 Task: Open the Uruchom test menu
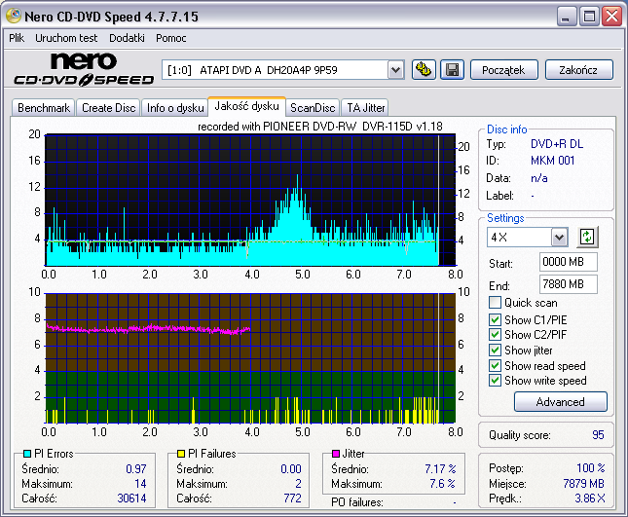[x=66, y=38]
